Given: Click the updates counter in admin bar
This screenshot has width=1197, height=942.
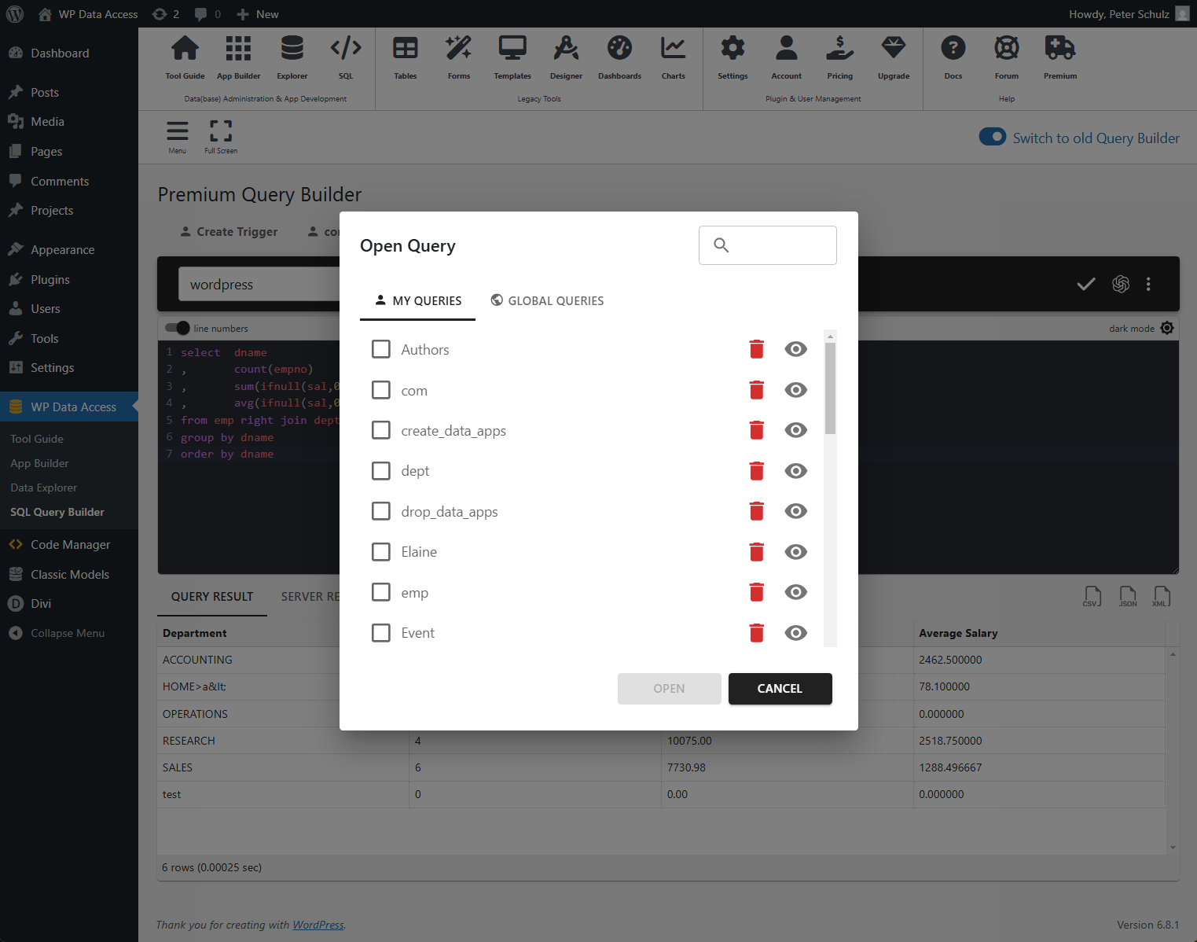Looking at the screenshot, I should [166, 14].
